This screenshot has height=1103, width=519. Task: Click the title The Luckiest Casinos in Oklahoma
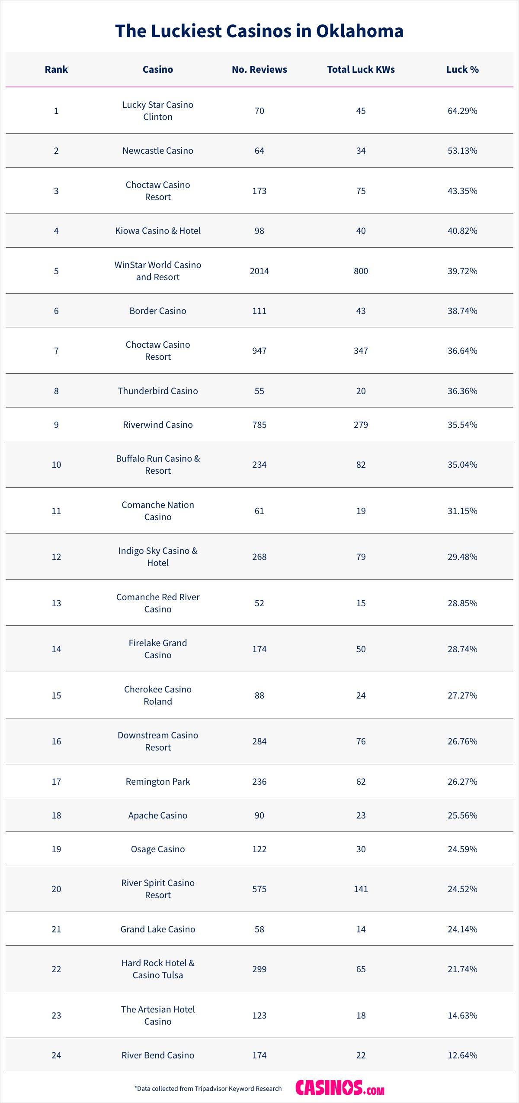tap(259, 31)
